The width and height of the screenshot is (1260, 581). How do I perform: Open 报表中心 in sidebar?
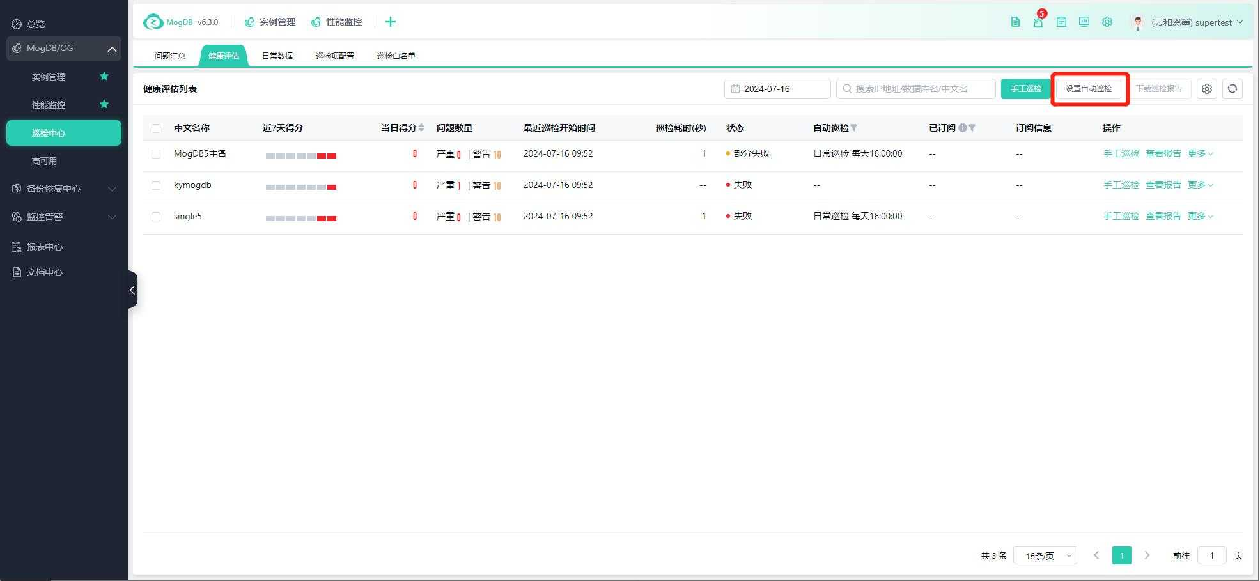coord(44,247)
